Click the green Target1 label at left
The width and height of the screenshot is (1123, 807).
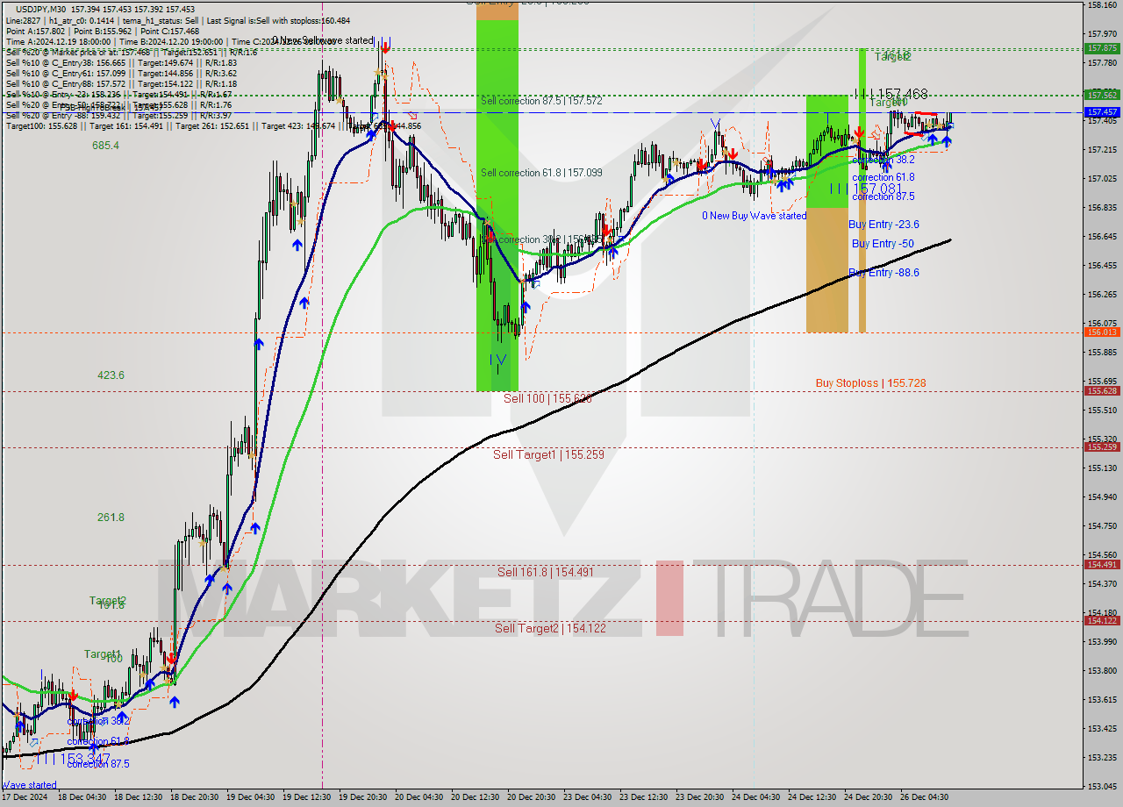click(x=103, y=654)
